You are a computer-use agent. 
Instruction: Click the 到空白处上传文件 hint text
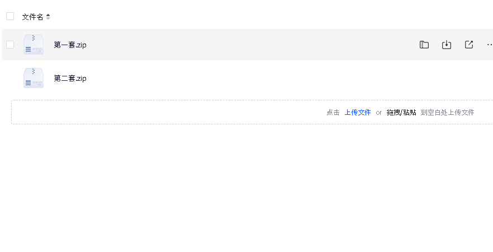pos(447,112)
